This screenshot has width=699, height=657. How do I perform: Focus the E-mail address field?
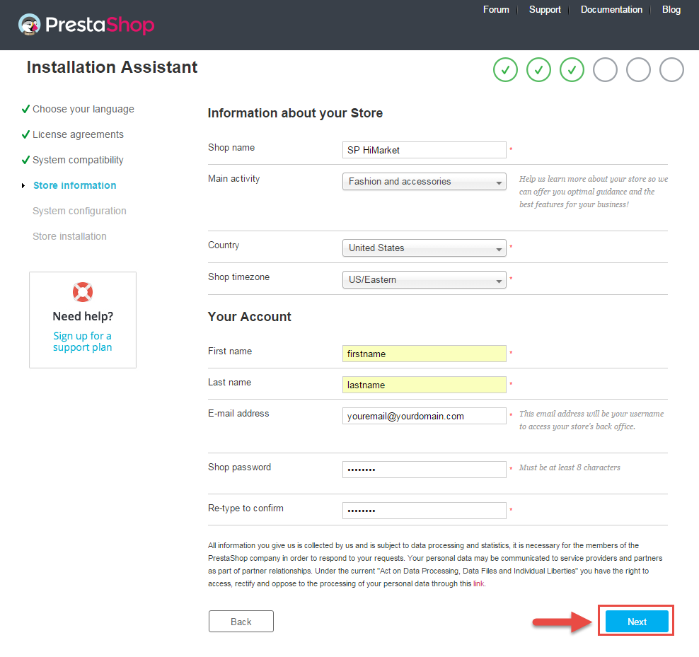[x=424, y=416]
